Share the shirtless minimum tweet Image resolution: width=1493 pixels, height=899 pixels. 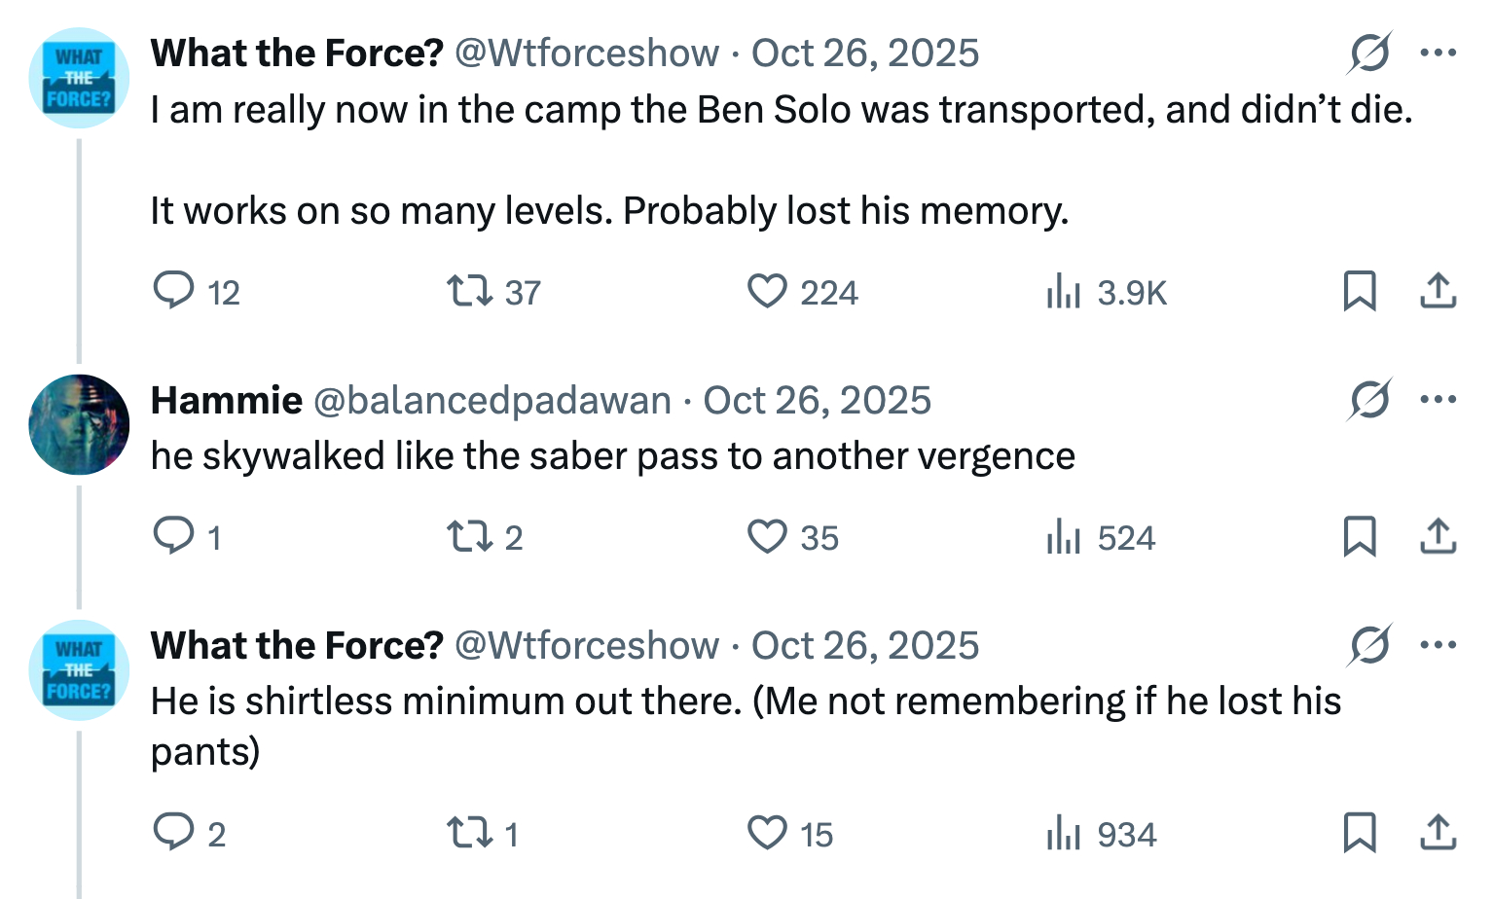(1438, 833)
